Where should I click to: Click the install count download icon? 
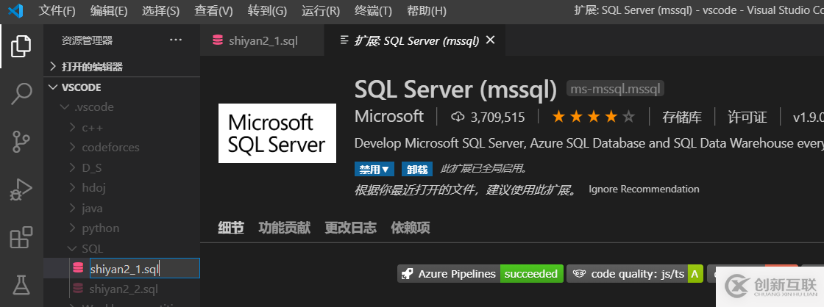point(458,117)
